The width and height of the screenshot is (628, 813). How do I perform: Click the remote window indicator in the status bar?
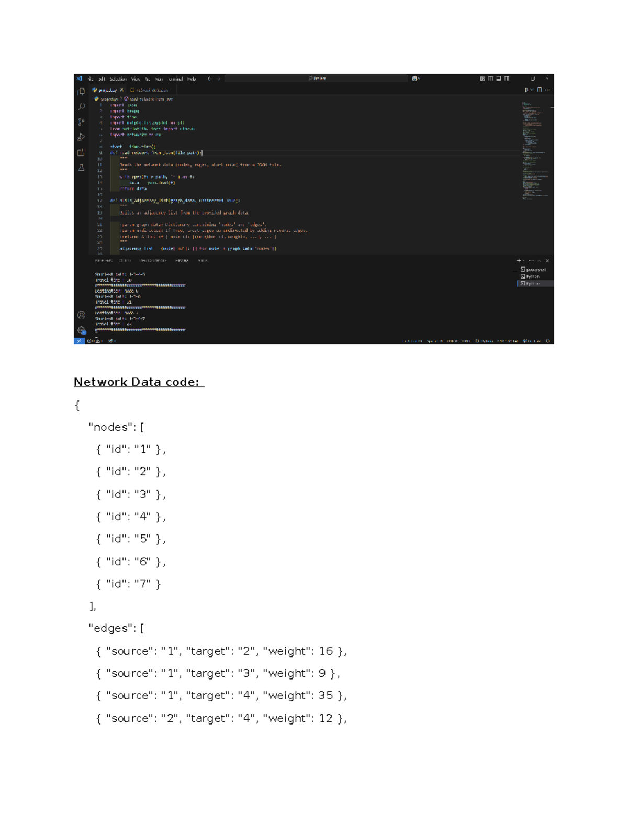point(79,341)
